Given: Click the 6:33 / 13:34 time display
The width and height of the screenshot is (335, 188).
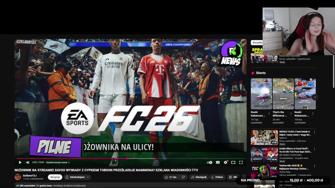Looking at the screenshot, I should [x=38, y=162].
